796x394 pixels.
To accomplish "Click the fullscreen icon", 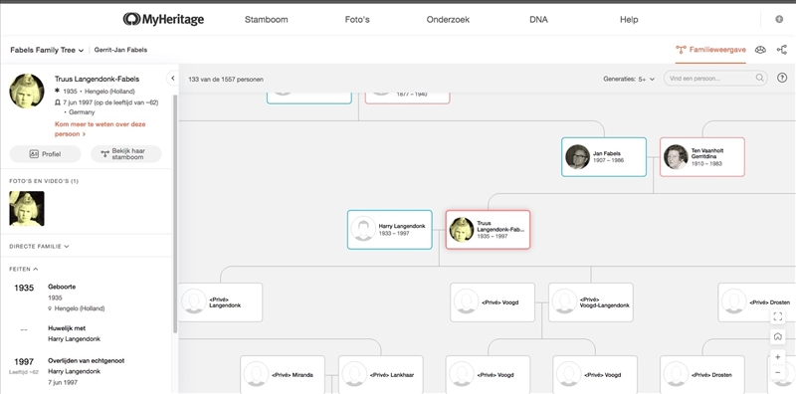I will coord(777,316).
